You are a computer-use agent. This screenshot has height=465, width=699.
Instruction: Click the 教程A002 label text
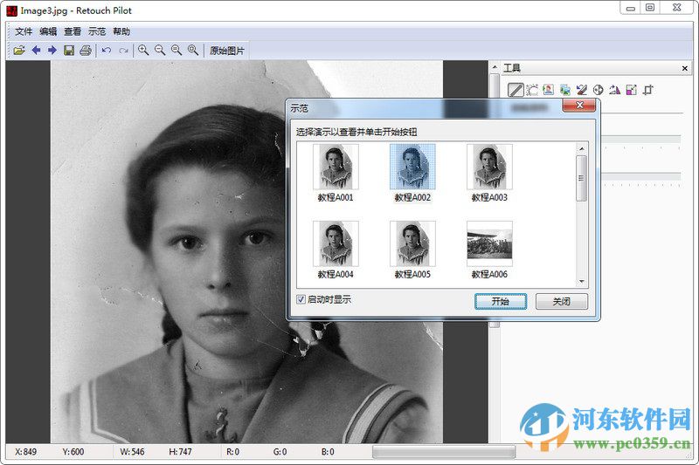412,197
